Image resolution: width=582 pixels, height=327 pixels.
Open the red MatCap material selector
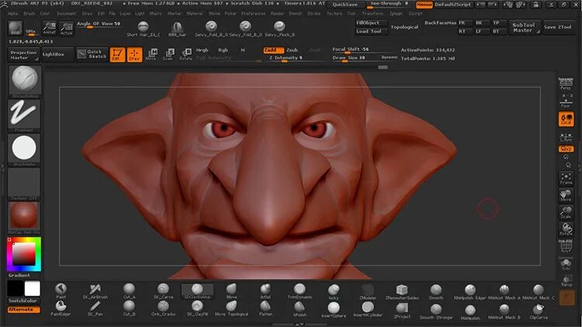(x=25, y=218)
